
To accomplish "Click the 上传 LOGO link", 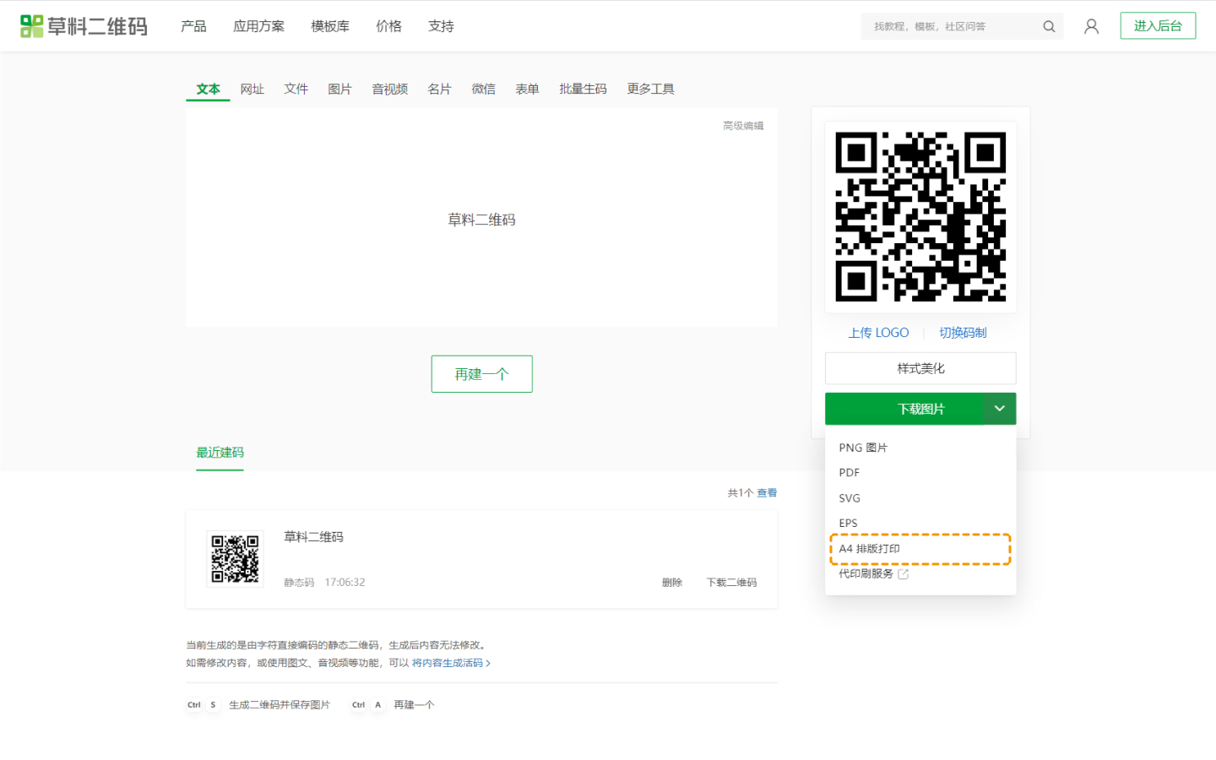I will (878, 333).
